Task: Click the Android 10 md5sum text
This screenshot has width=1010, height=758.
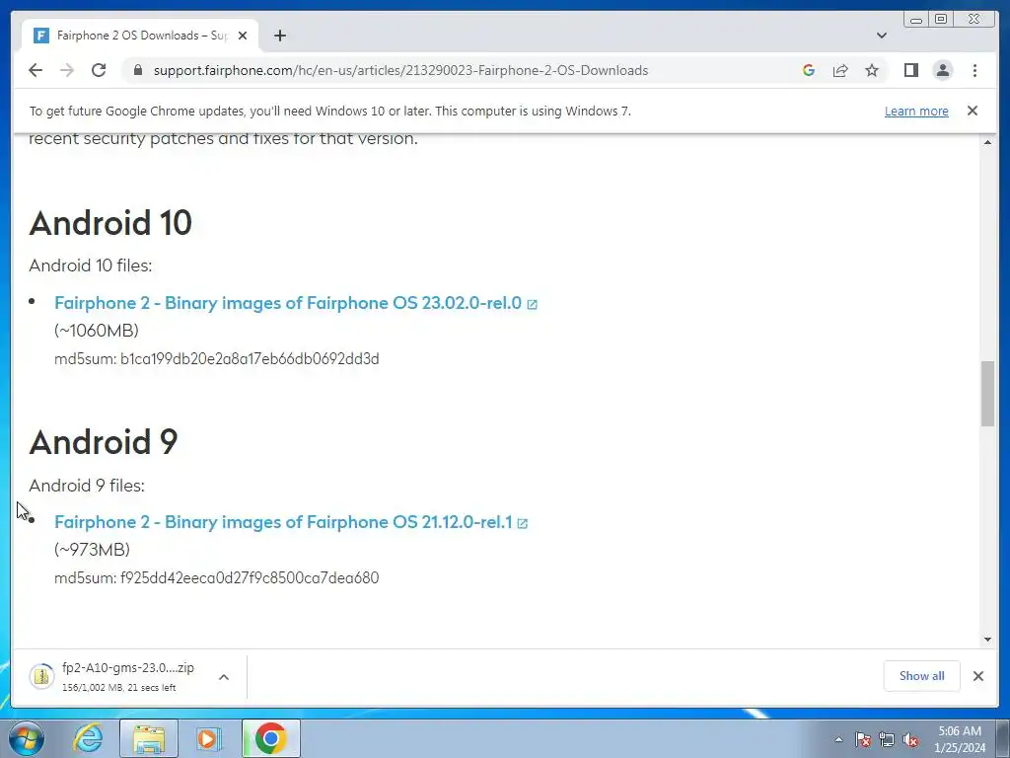Action: (x=216, y=358)
